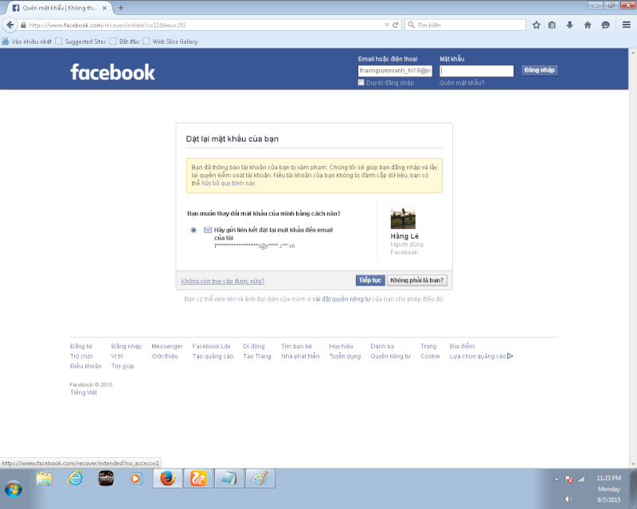Open the notepad-style taskbar window icon
Screen dimensions: 637x509
tap(229, 479)
